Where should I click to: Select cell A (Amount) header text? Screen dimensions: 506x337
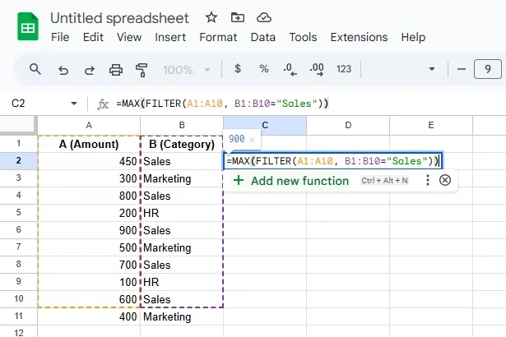(x=89, y=144)
